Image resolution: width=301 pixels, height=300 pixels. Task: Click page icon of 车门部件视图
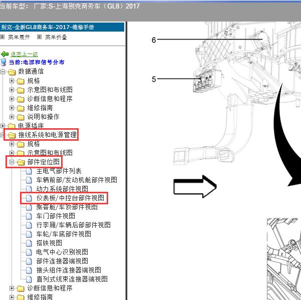coord(29,216)
